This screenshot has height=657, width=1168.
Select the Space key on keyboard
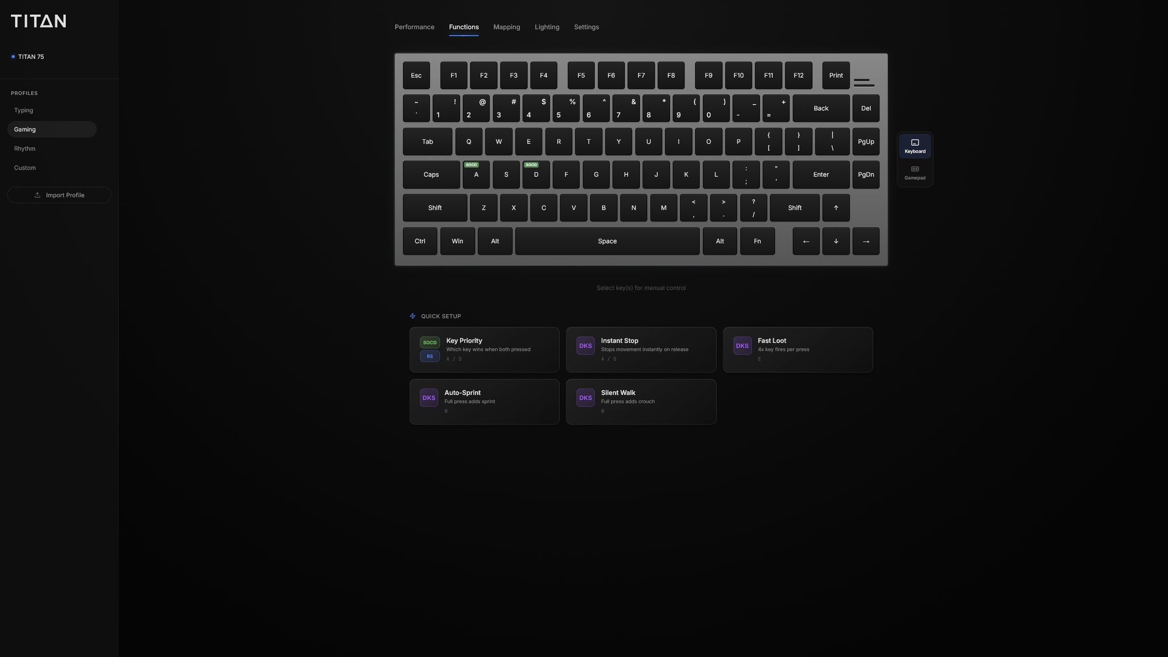[x=607, y=241]
